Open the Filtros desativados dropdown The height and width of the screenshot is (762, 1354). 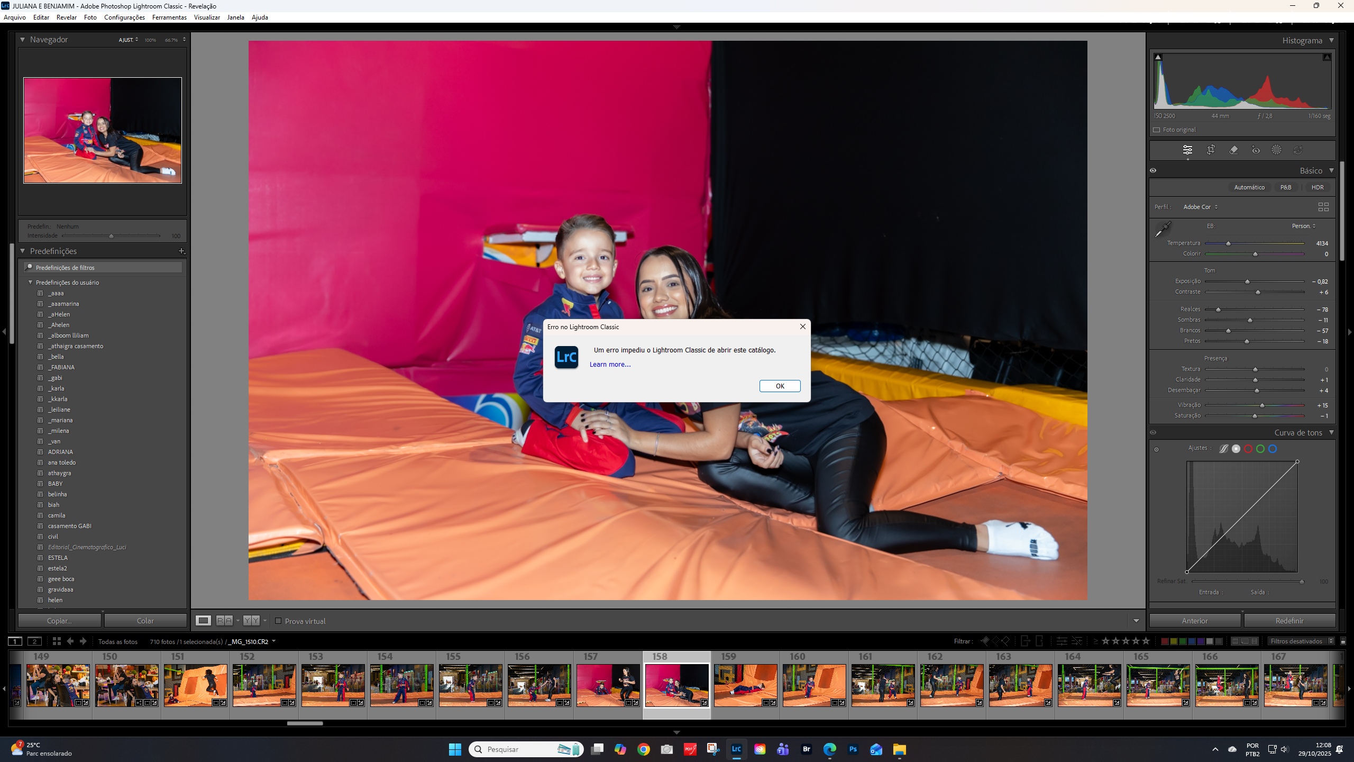point(1301,641)
